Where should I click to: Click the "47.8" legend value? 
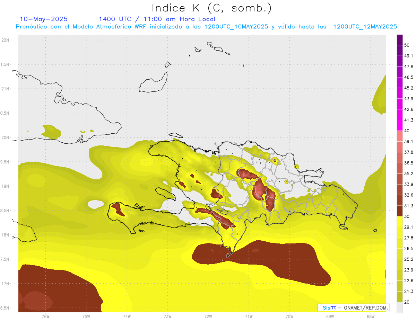[x=409, y=66]
